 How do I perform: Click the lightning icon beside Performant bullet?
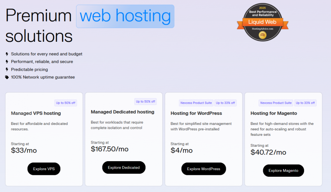[7, 62]
